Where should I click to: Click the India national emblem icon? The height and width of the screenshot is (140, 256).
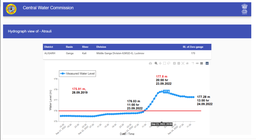tap(244, 9)
